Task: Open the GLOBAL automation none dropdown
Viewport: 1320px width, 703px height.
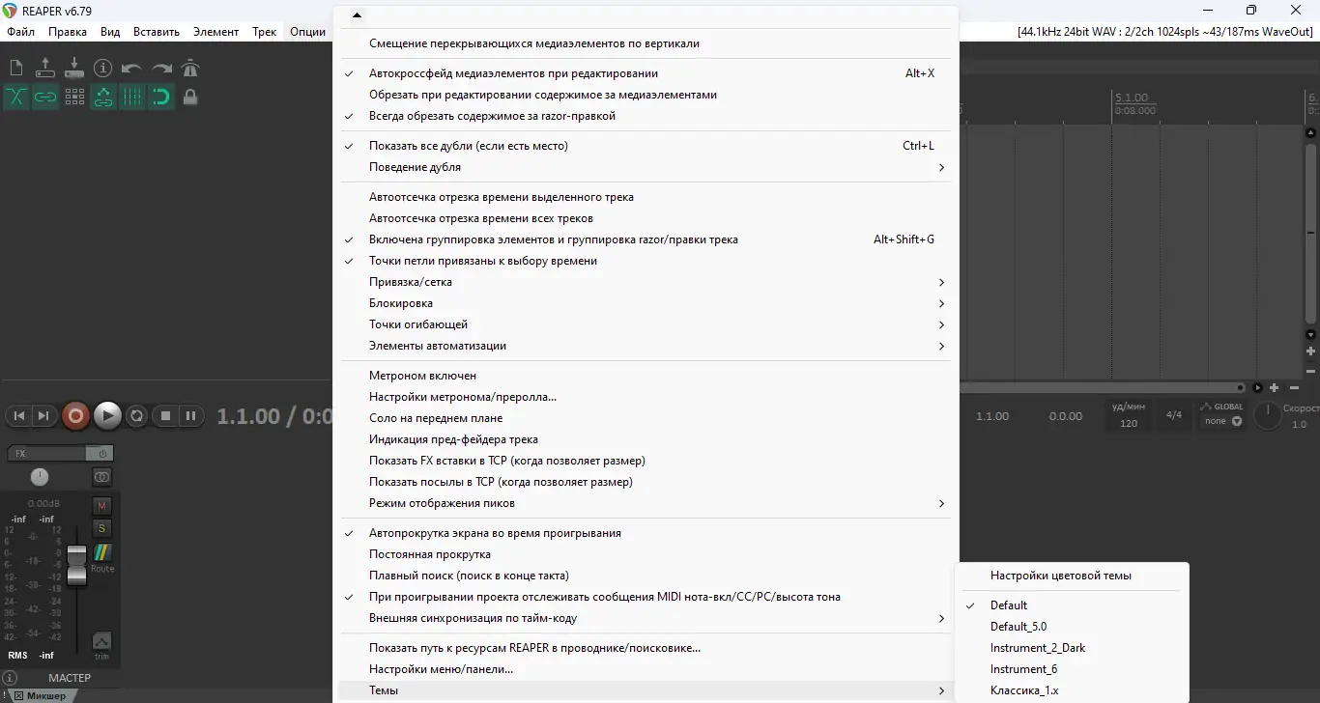Action: 1222,421
